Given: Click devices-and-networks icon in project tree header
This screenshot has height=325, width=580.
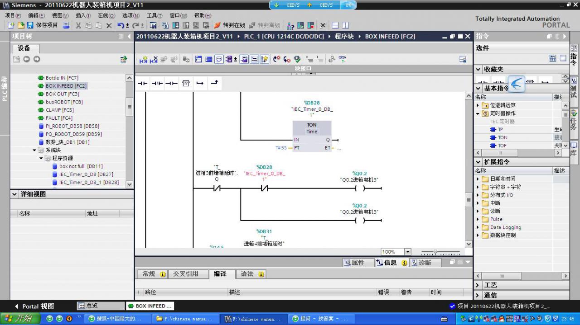Looking at the screenshot, I should click(x=124, y=59).
